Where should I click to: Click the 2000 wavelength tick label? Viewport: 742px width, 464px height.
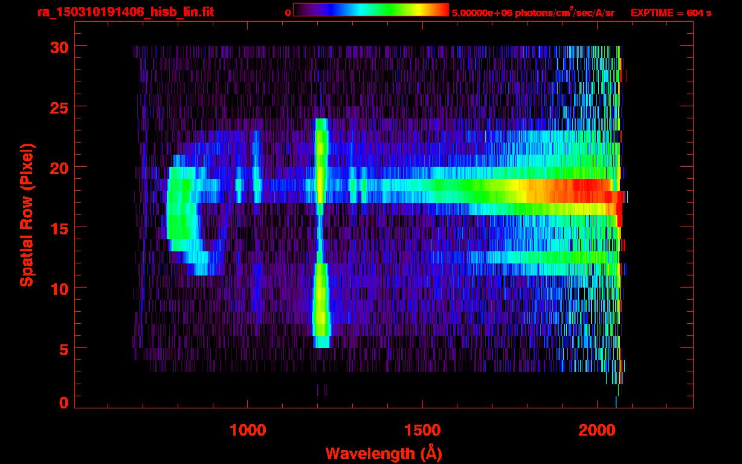pyautogui.click(x=596, y=430)
